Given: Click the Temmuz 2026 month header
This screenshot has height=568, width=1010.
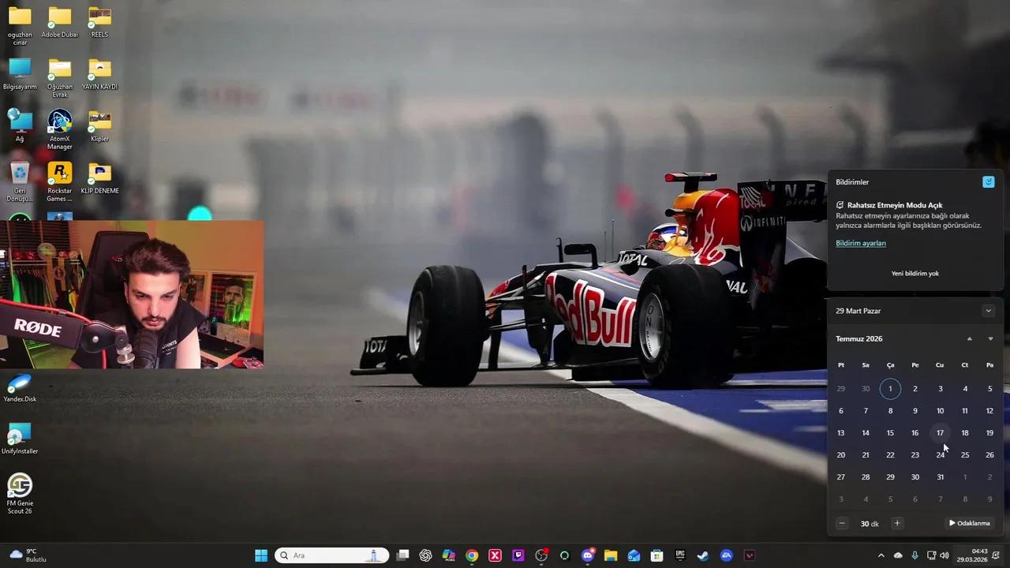Looking at the screenshot, I should pos(859,338).
